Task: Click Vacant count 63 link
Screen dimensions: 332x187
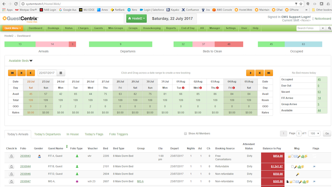Action: click(319, 92)
